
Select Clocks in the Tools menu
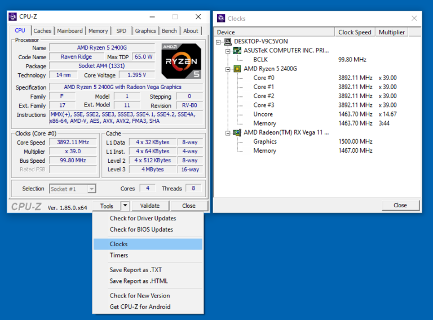(x=148, y=244)
